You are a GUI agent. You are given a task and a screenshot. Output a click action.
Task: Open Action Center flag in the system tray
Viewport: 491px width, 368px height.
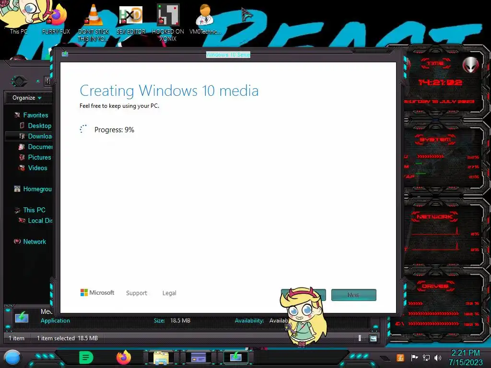pyautogui.click(x=414, y=357)
